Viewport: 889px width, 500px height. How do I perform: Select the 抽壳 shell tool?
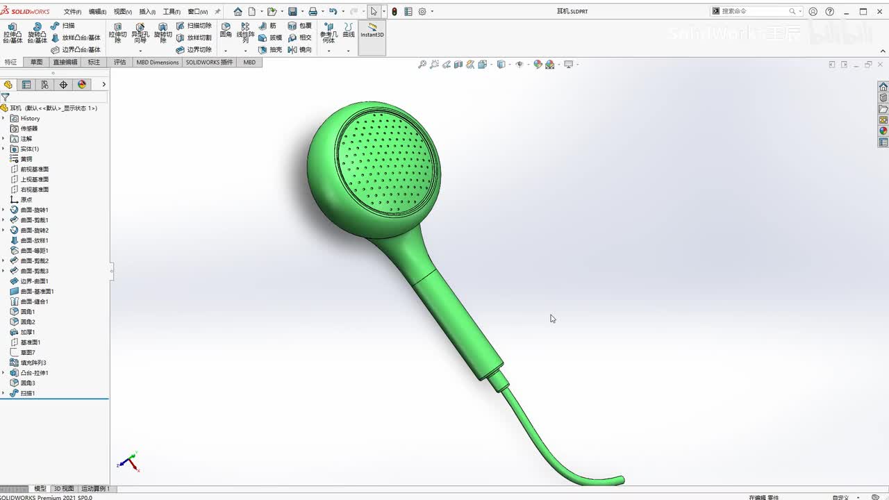(x=270, y=49)
